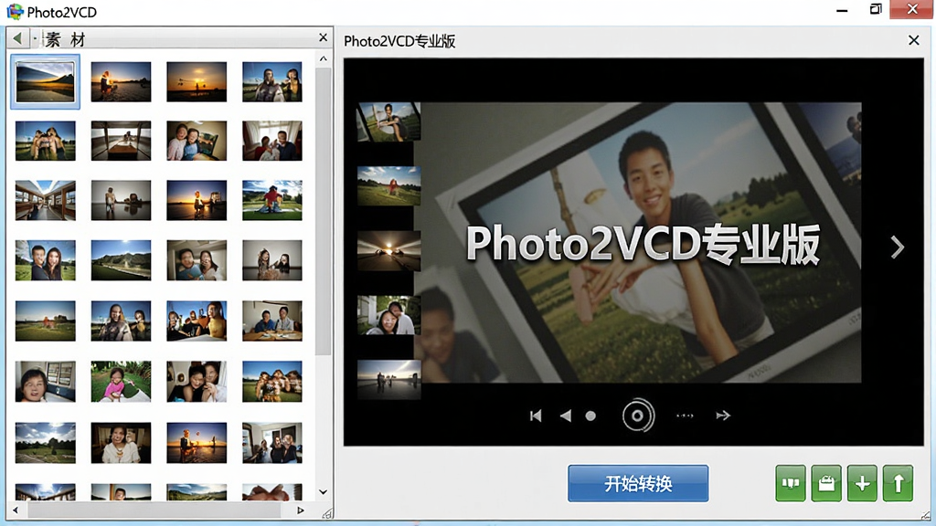Click the Photo2VCD app icon in title bar

15,11
